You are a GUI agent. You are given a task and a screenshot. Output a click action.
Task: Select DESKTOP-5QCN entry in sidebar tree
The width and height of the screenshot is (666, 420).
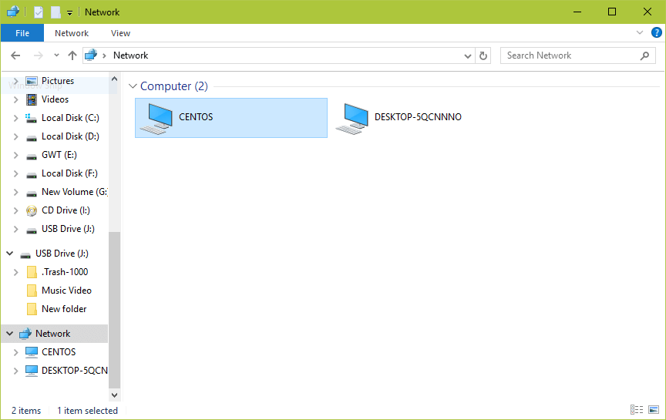coord(74,371)
